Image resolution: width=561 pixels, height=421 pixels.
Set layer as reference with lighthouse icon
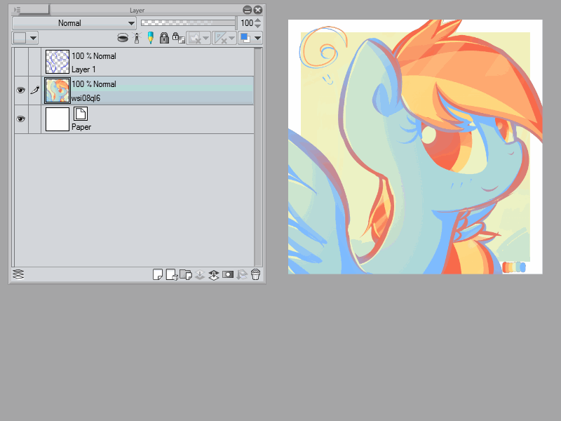(x=137, y=38)
